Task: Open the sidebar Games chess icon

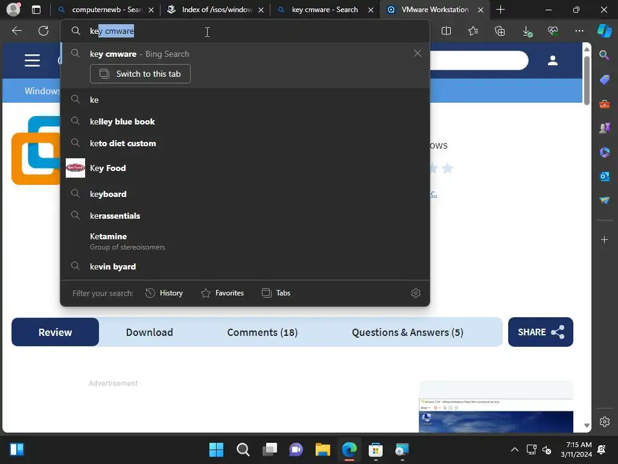Action: tap(604, 128)
